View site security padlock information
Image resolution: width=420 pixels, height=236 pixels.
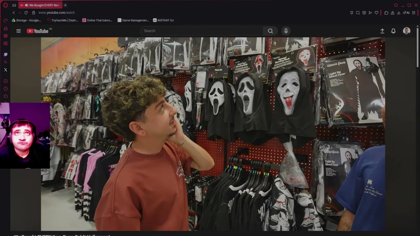click(x=33, y=13)
